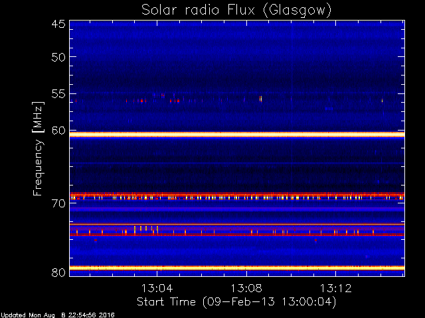This screenshot has height=318, width=425.
Task: Select the 80 frequency axis label
Action: coord(58,272)
